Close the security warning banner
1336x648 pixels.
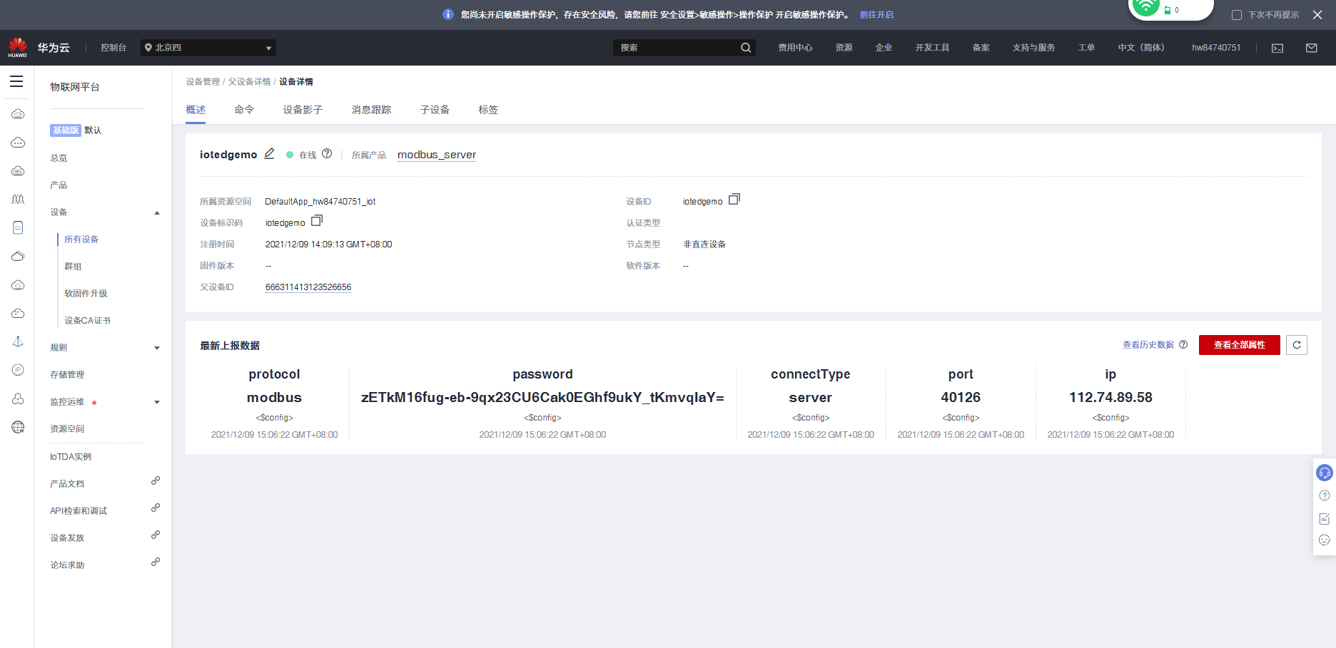[1317, 15]
